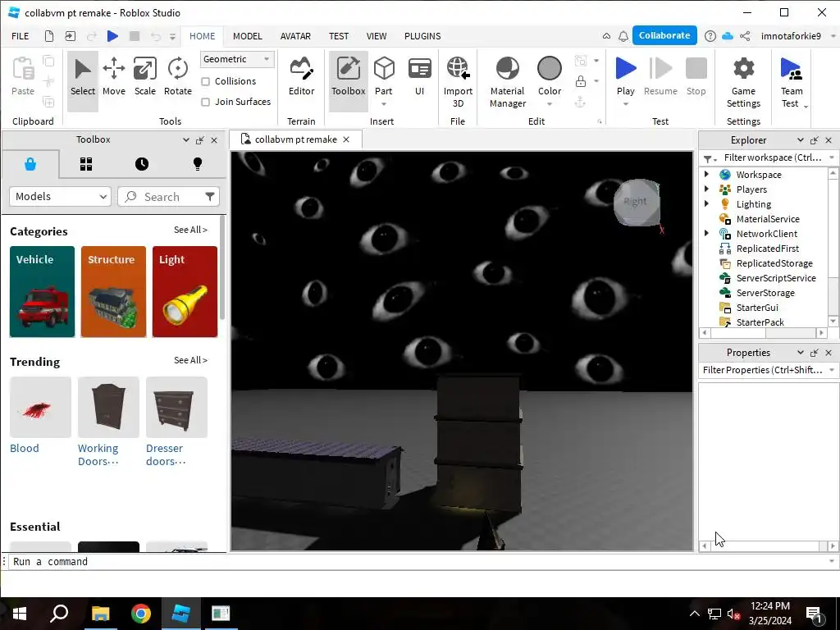The height and width of the screenshot is (630, 840).
Task: Switch to the TEST ribbon tab
Action: (x=339, y=36)
